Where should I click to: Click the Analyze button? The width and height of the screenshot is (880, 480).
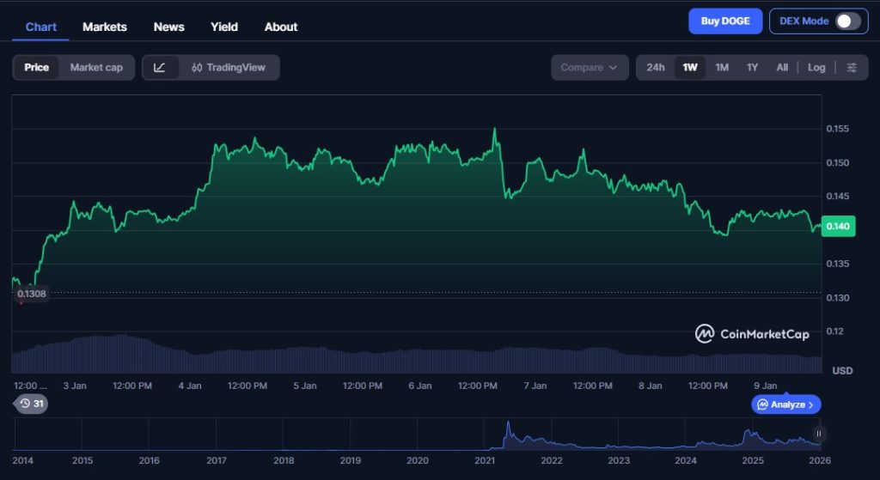click(x=785, y=404)
